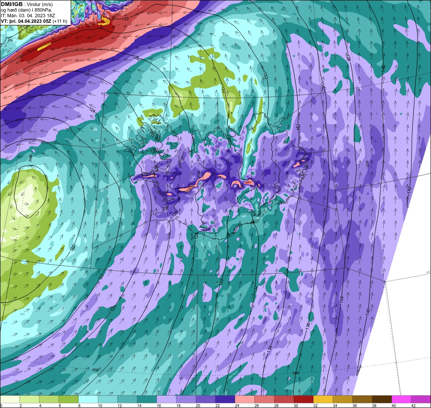
Task: Click the legend value label 2
Action: (20, 405)
